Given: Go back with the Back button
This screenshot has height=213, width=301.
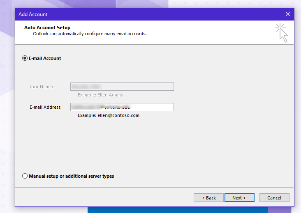Looking at the screenshot, I should tap(208, 198).
